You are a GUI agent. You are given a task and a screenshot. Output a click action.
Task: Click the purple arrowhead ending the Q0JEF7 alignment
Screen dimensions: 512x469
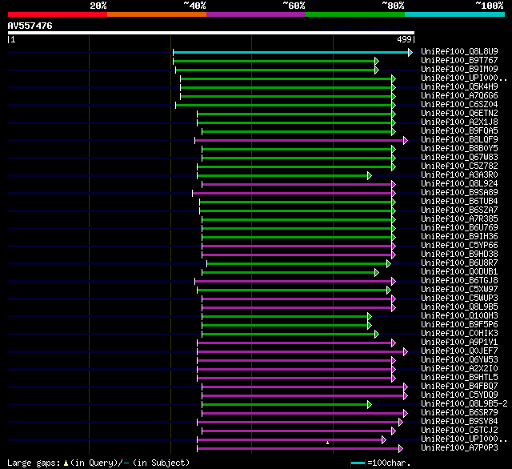point(406,352)
